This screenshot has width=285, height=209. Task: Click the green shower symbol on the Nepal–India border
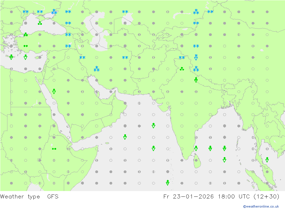(x=196, y=80)
